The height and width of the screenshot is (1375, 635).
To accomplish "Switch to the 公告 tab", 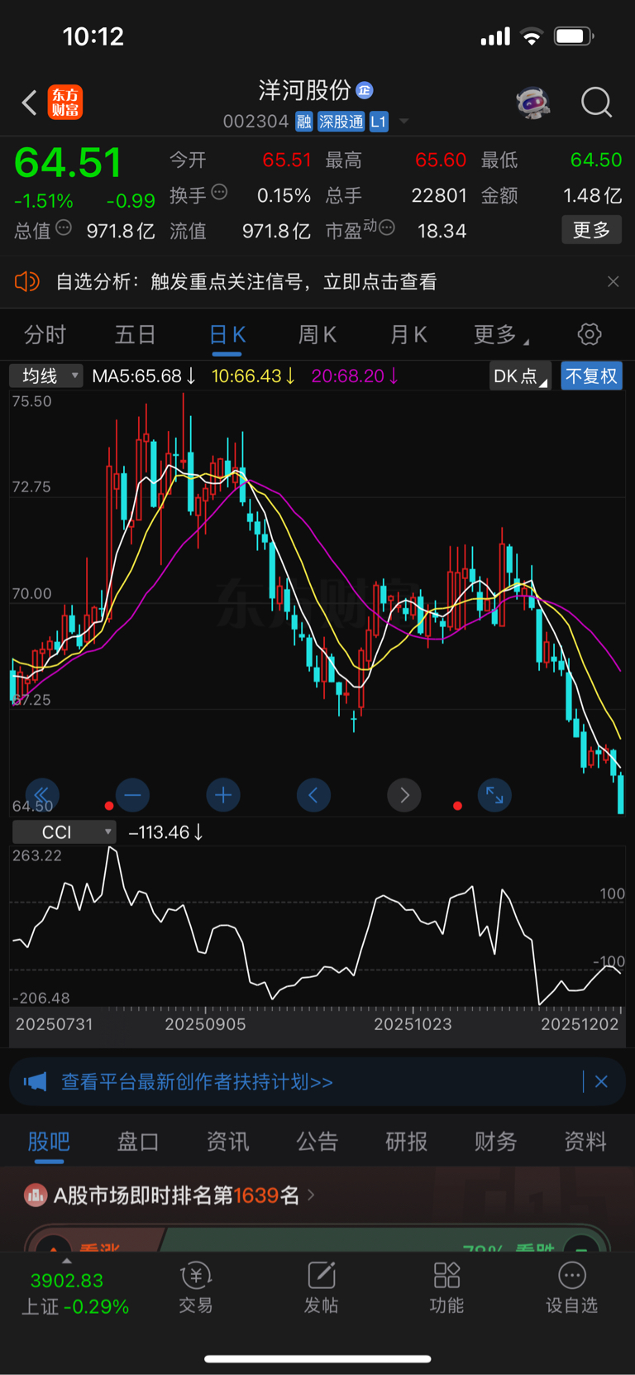I will tap(317, 1142).
